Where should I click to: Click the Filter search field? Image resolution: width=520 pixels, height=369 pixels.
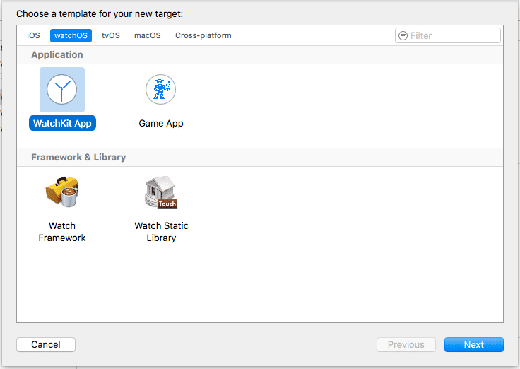tap(448, 35)
